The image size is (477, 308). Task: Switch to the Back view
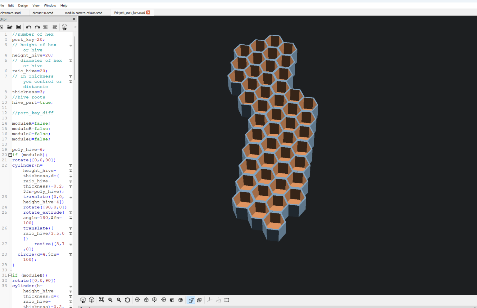(x=180, y=300)
